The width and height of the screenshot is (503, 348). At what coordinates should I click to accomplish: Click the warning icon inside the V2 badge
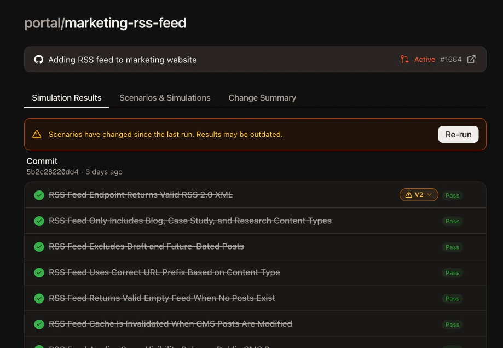pyautogui.click(x=408, y=194)
